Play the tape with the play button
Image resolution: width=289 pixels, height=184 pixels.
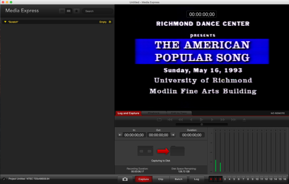pyautogui.click(x=201, y=120)
